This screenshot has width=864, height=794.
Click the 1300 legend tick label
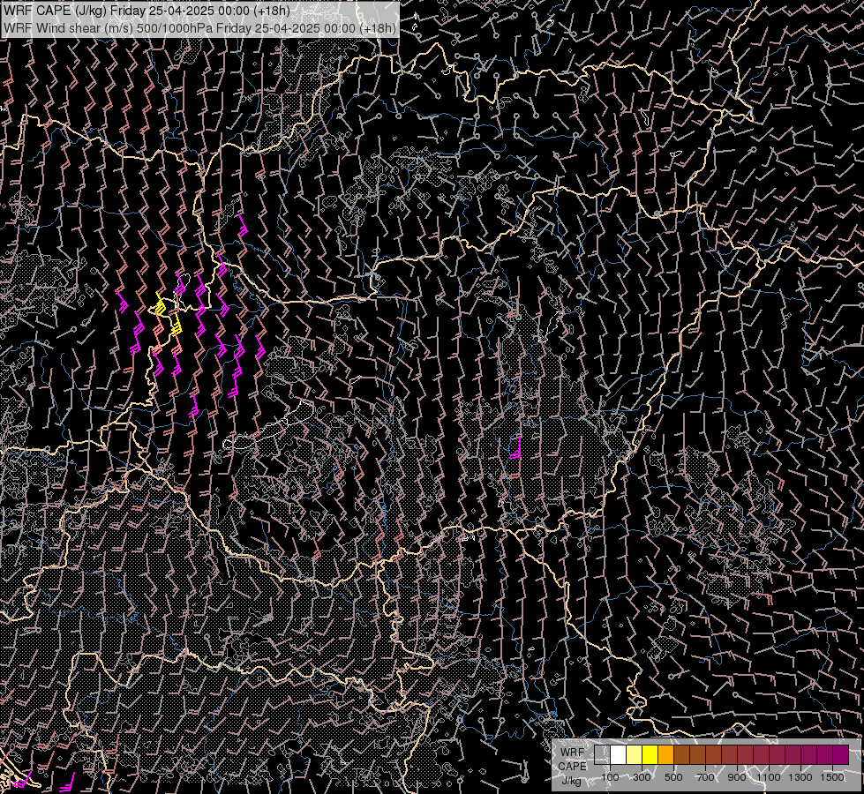pyautogui.click(x=800, y=777)
